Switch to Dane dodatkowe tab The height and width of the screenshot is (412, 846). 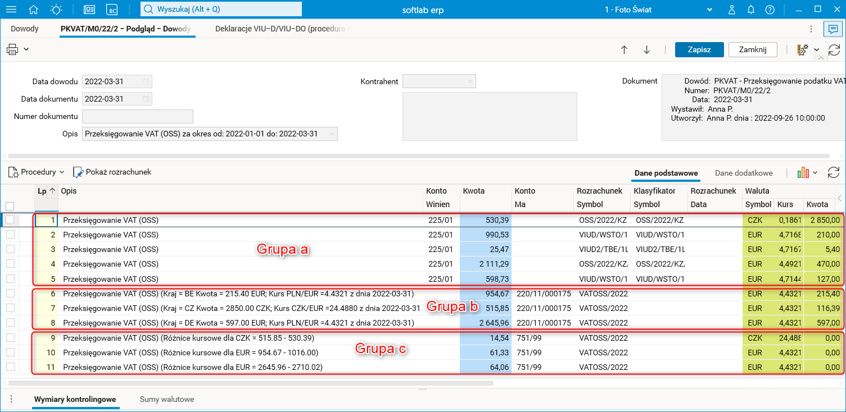coord(743,173)
